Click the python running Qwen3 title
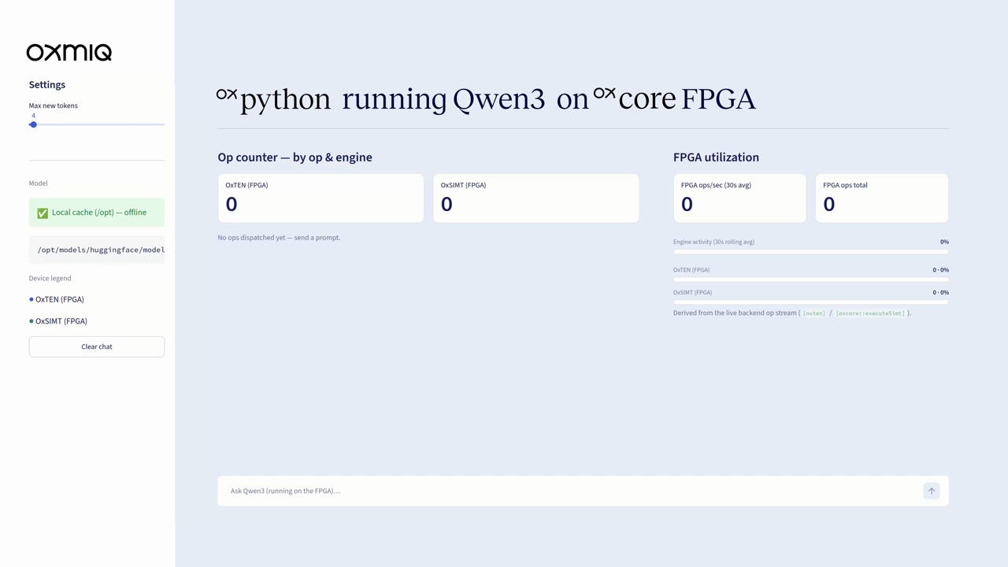Screen dimensions: 1008x567 tap(486, 99)
